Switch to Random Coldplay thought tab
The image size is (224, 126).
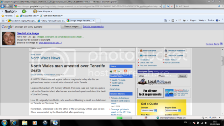(22, 21)
